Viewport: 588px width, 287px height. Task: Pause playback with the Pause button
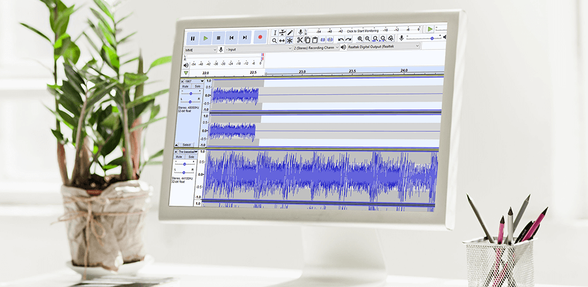192,38
